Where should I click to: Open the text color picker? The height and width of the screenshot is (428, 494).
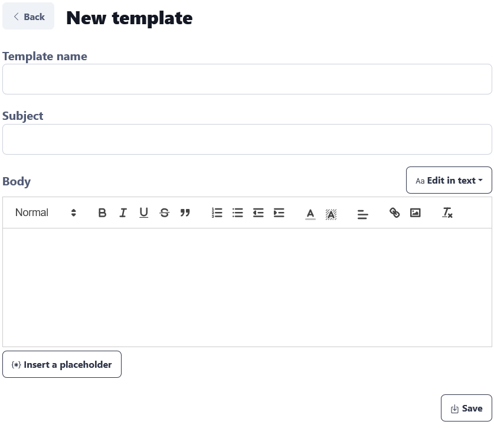[x=310, y=213]
